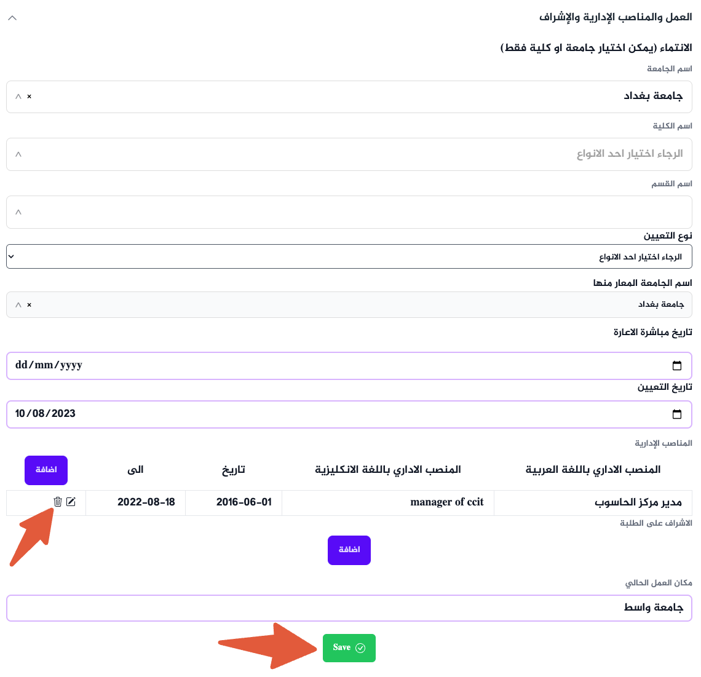Expand the اسم الجامعة dropdown arrow
This screenshot has height=677, width=701.
click(18, 97)
